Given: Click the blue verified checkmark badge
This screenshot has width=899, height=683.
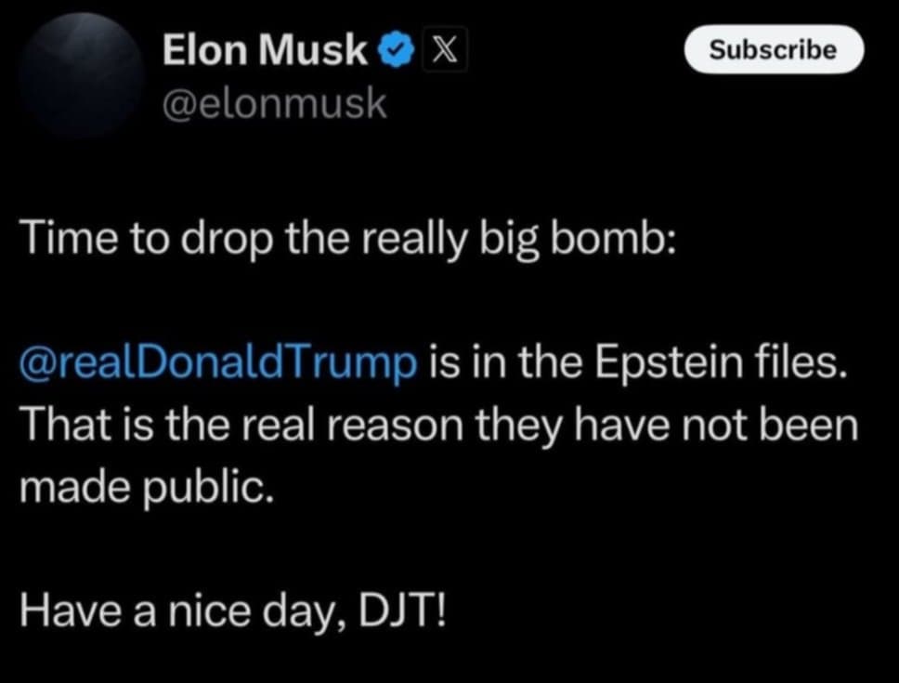Looking at the screenshot, I should pyautogui.click(x=396, y=50).
